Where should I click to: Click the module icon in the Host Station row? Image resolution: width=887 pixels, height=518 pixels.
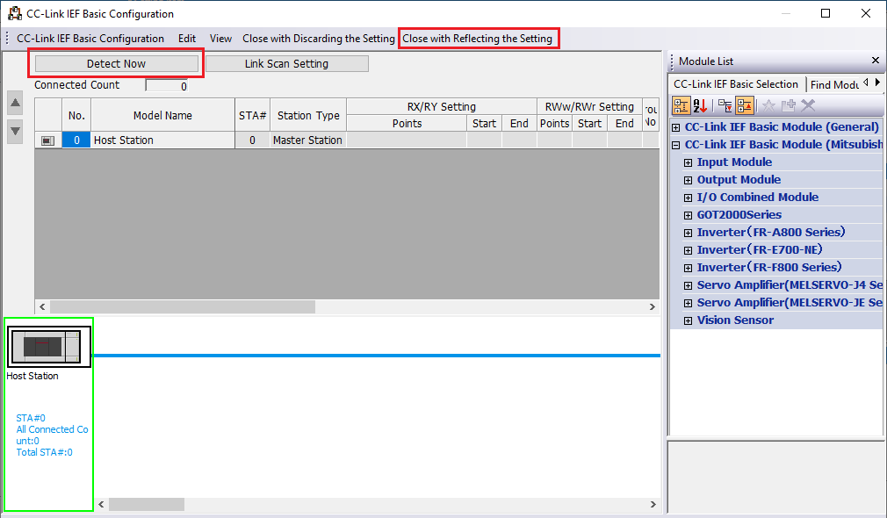coord(48,140)
